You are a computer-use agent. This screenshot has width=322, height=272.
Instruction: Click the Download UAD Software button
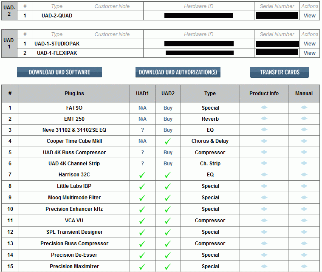click(x=59, y=72)
